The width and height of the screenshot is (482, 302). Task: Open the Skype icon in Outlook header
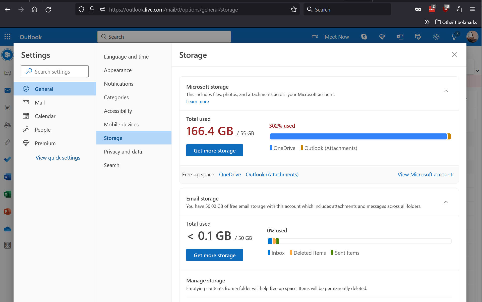(364, 37)
